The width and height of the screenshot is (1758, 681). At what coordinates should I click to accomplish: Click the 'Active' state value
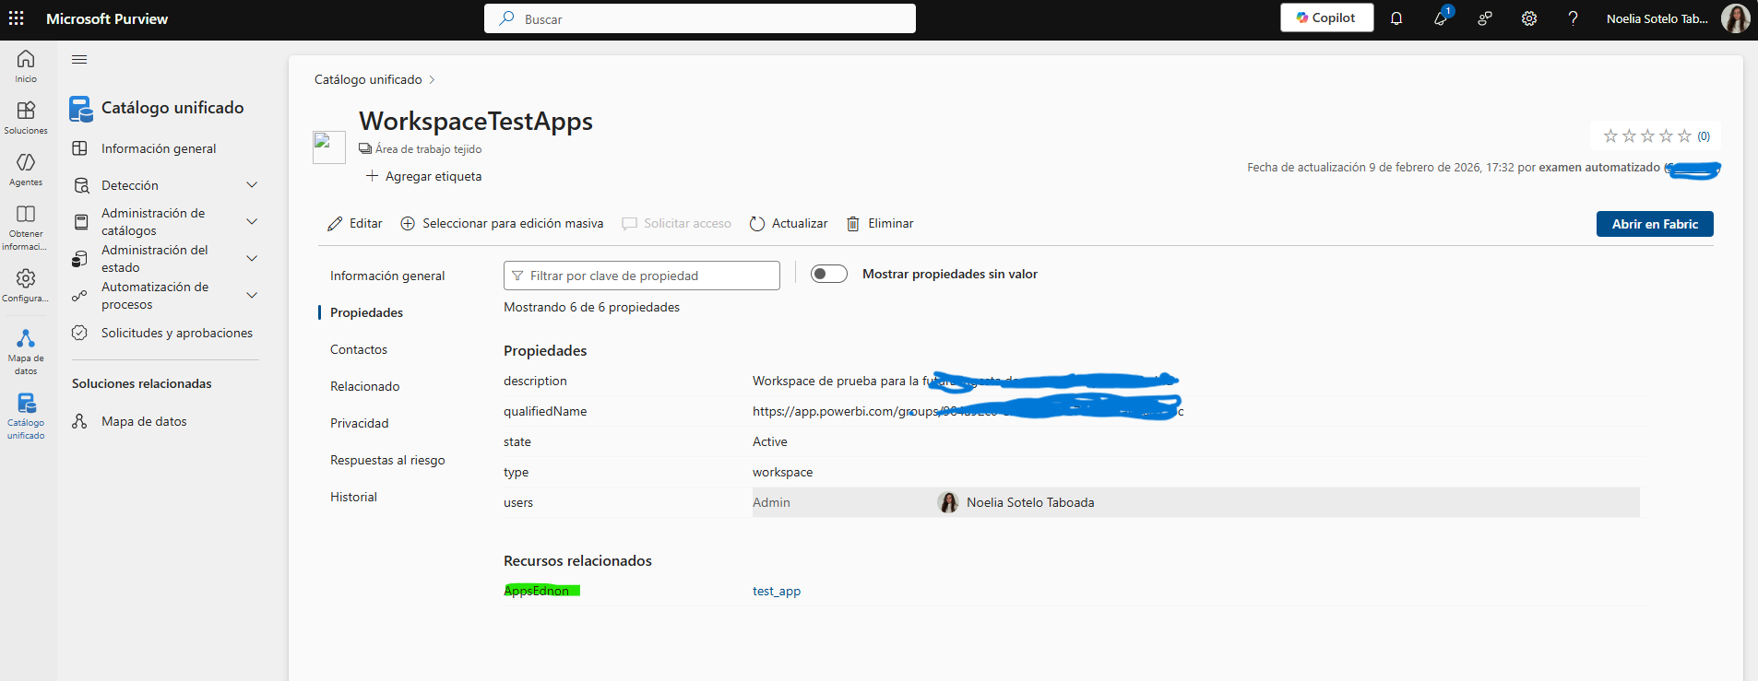(x=770, y=441)
